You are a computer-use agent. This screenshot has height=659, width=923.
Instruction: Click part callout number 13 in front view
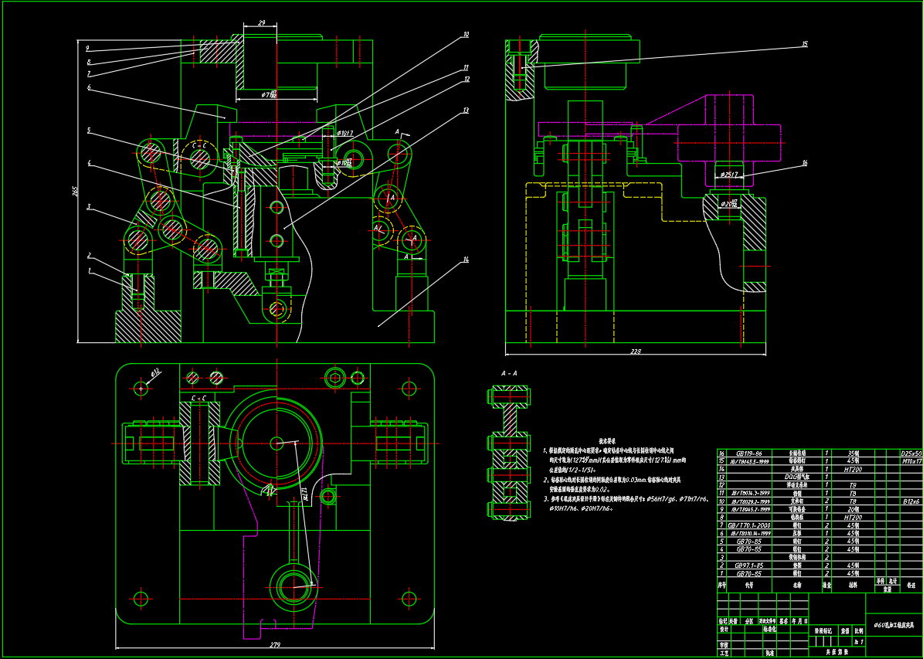point(465,110)
